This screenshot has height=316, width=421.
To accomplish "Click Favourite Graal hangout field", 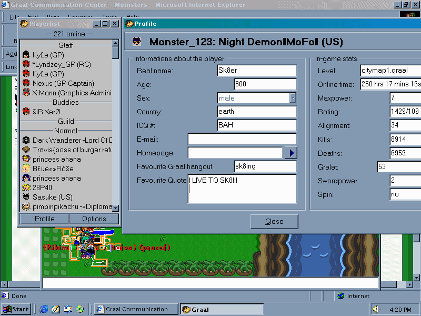I will (x=265, y=166).
